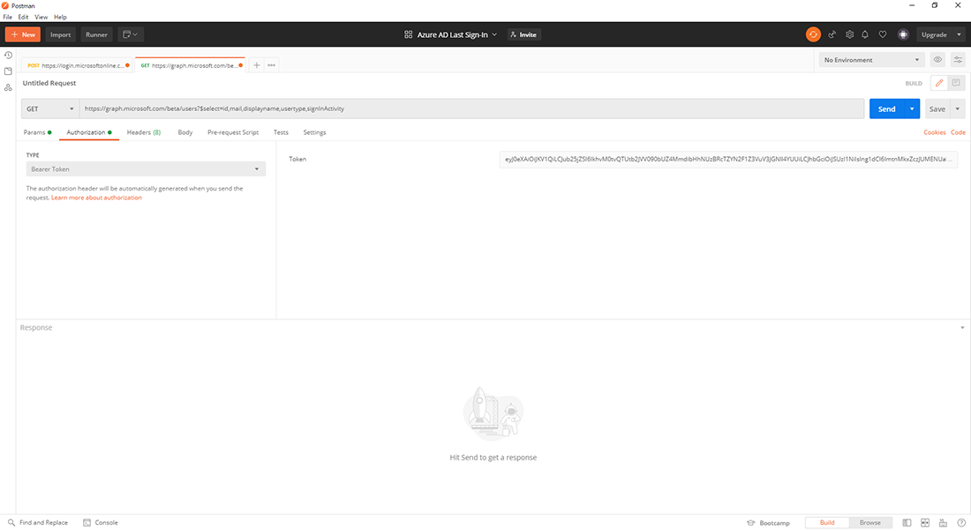Image resolution: width=971 pixels, height=531 pixels.
Task: Switch to Build mode in status bar
Action: tap(827, 523)
